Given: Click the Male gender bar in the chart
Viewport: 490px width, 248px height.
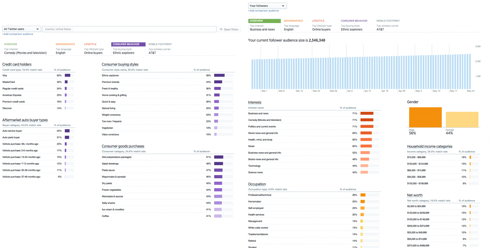Looking at the screenshot, I should coord(425,117).
